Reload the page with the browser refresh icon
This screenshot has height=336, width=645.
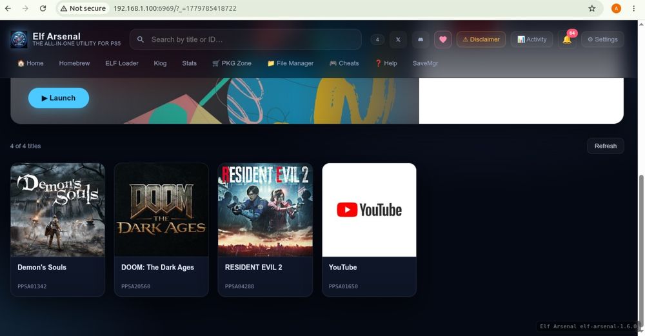point(43,8)
